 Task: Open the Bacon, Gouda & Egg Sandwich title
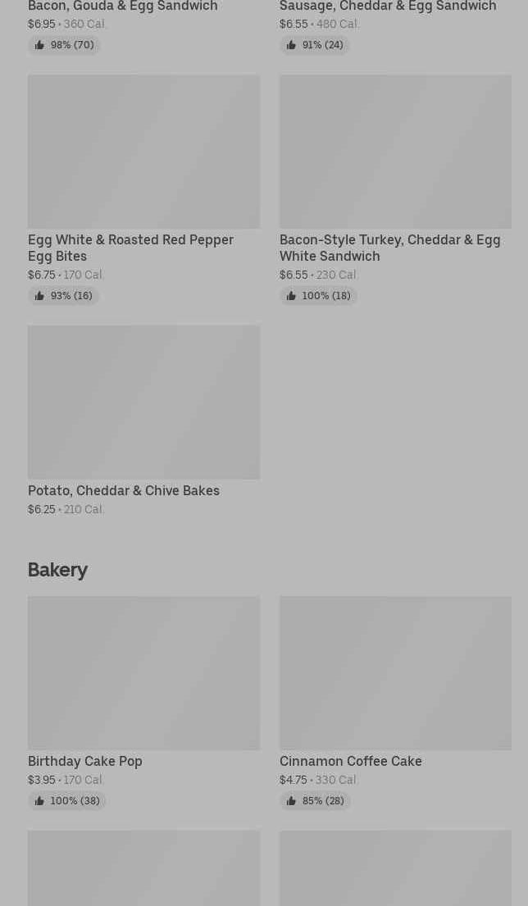tap(123, 7)
